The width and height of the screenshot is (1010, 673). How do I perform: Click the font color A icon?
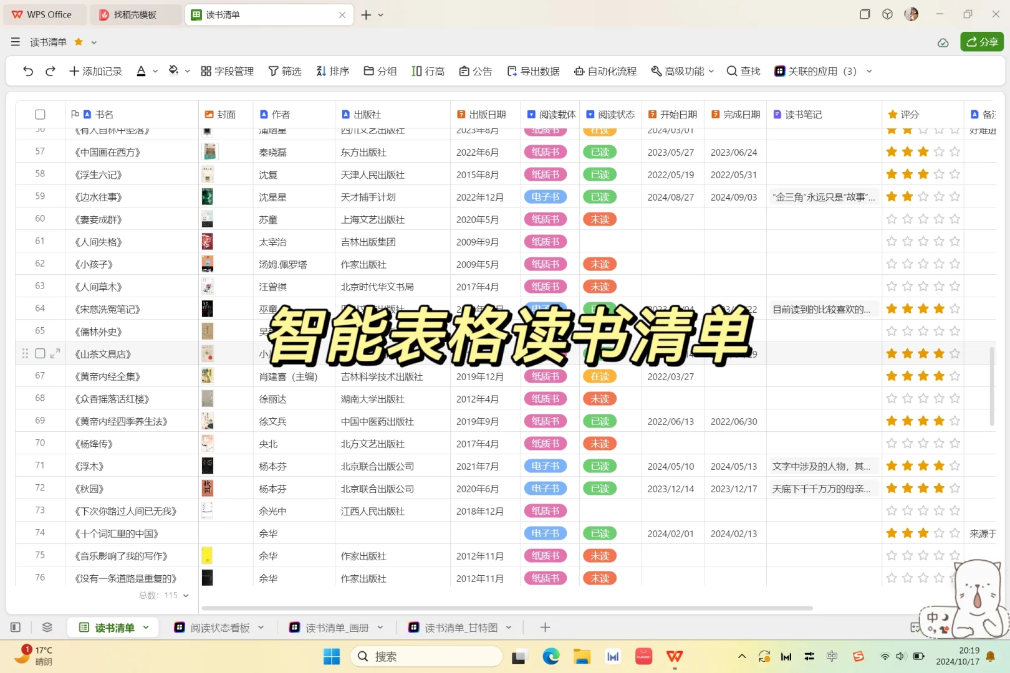click(x=142, y=71)
